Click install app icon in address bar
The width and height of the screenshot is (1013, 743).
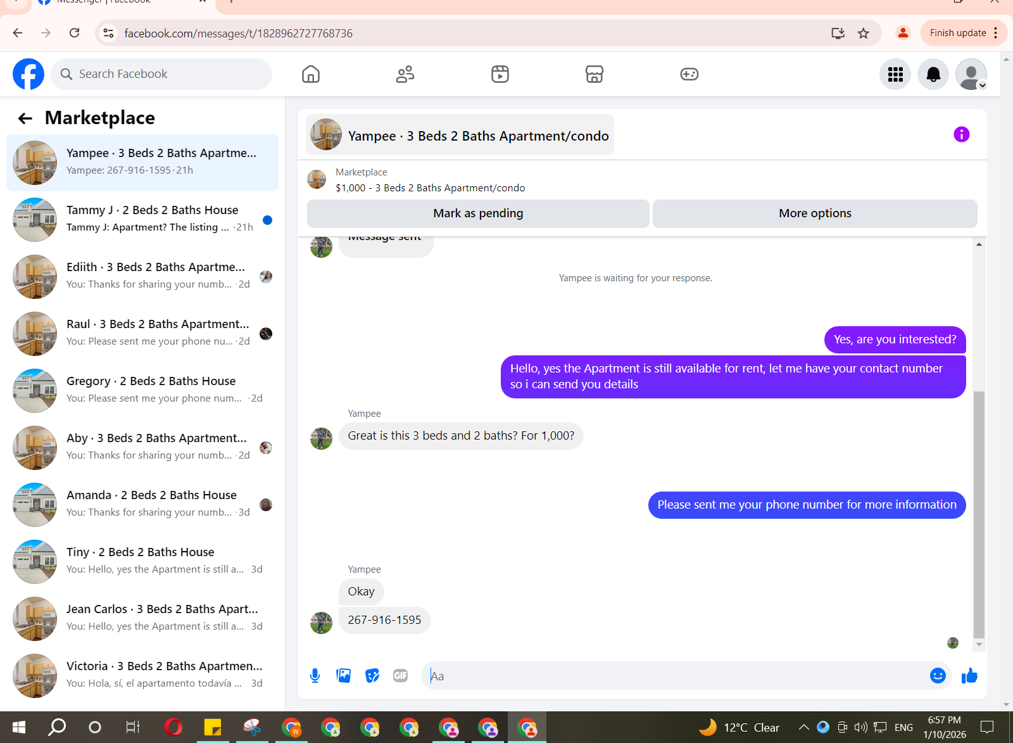[x=838, y=33]
